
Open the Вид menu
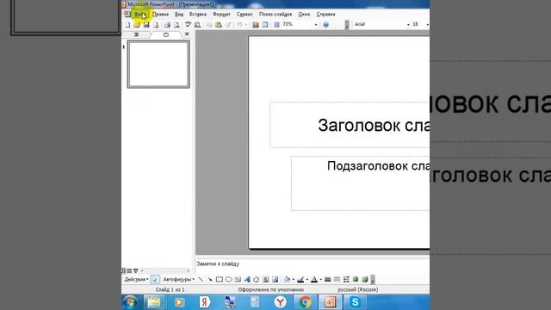pyautogui.click(x=179, y=15)
